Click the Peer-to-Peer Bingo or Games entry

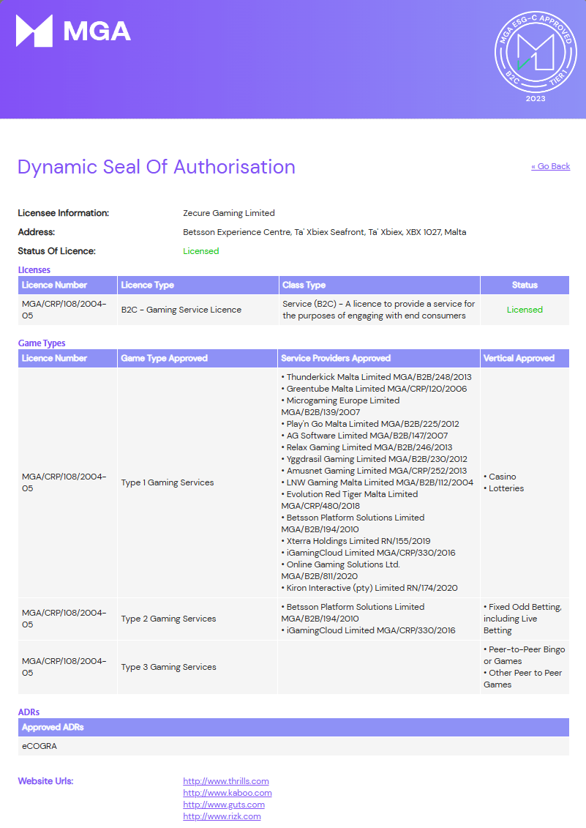click(x=525, y=655)
